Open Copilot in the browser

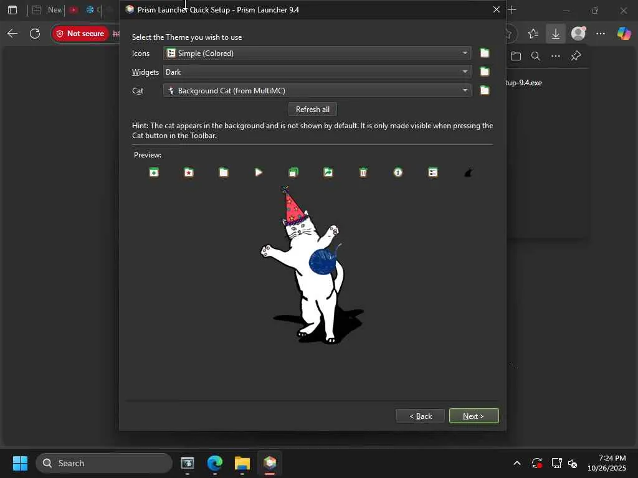(x=624, y=34)
